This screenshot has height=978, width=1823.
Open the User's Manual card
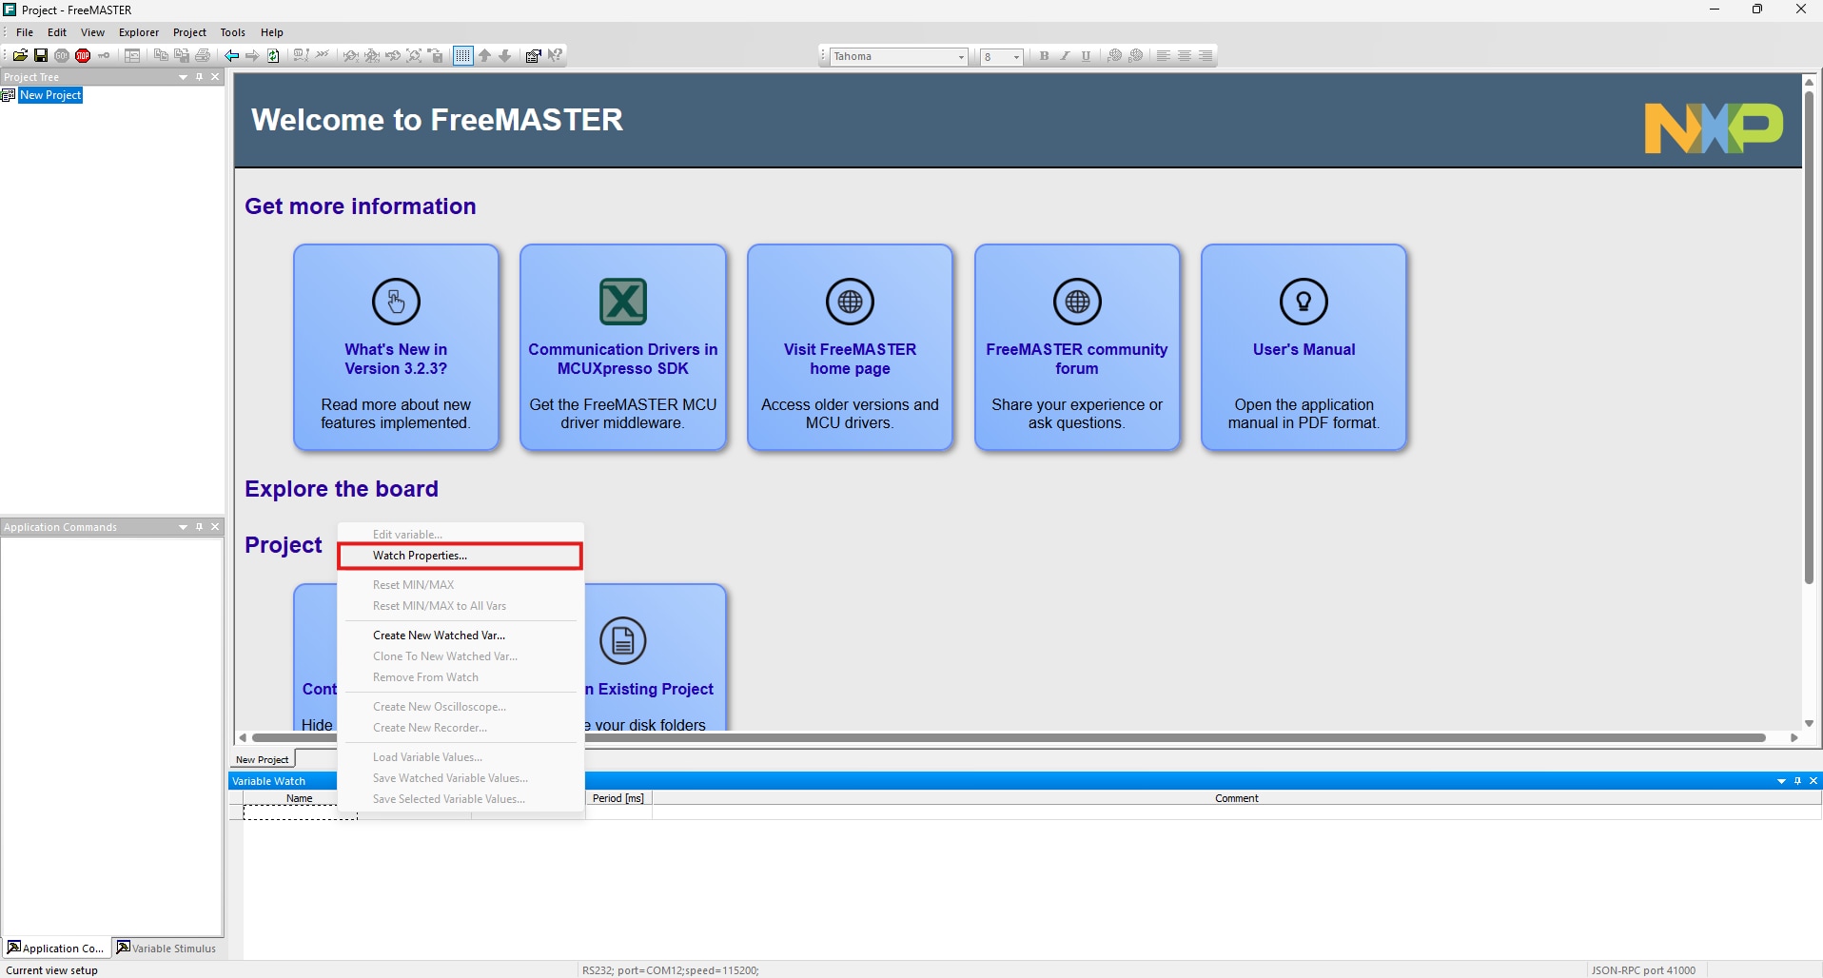point(1304,347)
